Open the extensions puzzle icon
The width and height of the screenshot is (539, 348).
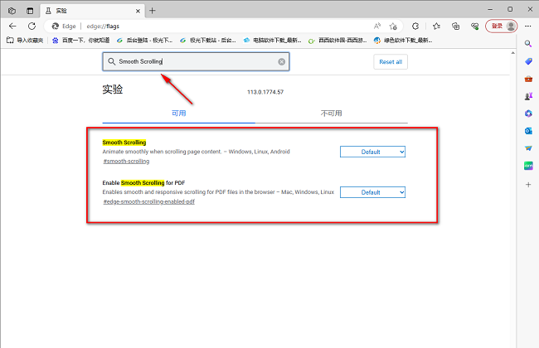coord(415,27)
